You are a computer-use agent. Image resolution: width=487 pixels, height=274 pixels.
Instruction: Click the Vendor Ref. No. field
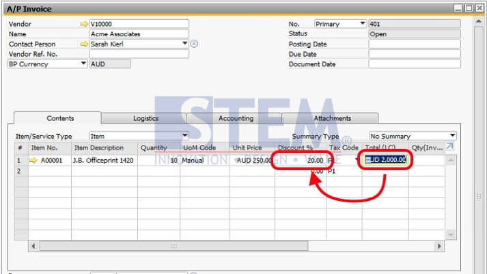(139, 54)
